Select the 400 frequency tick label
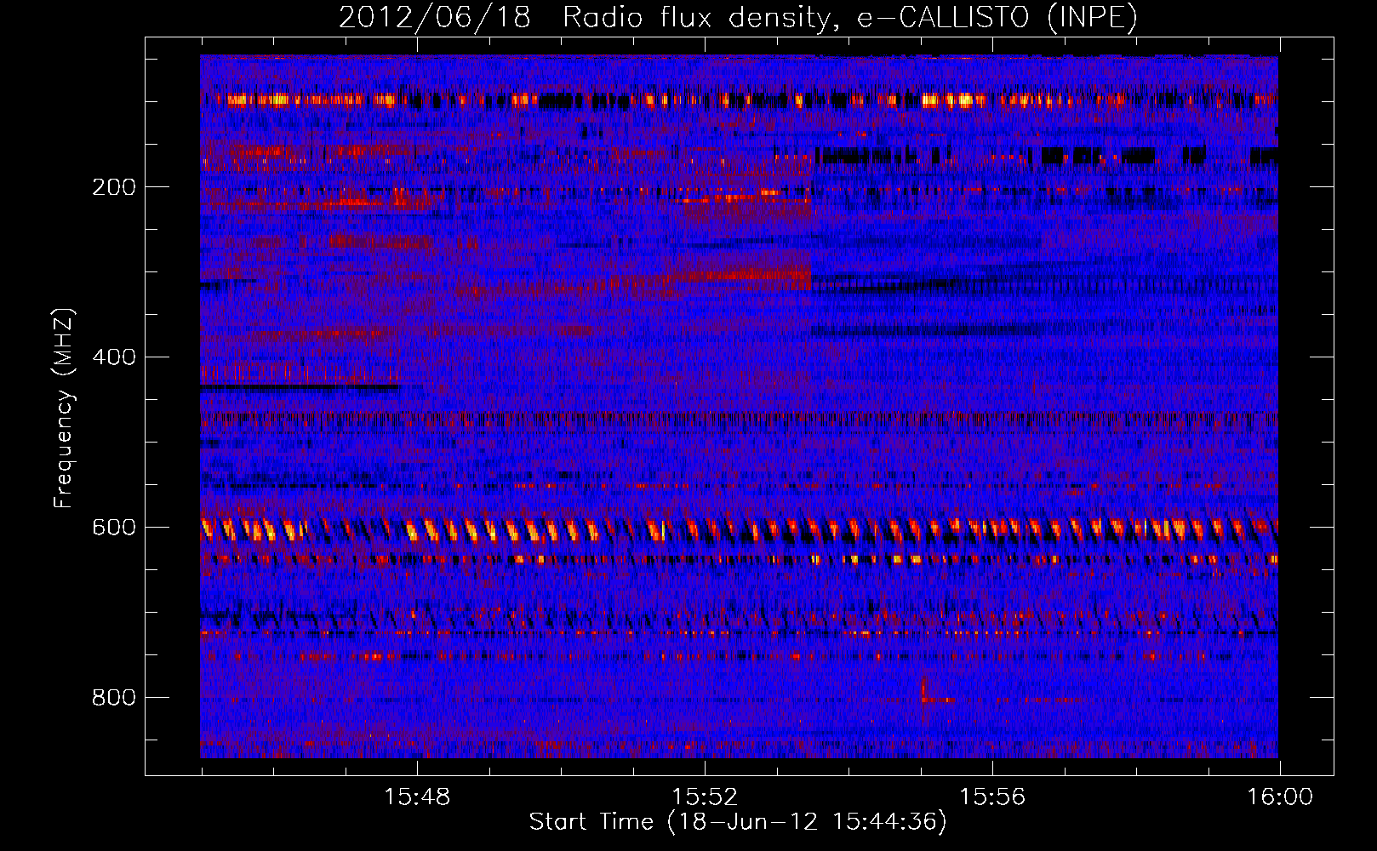Screen dimensions: 1377x851 [114, 357]
